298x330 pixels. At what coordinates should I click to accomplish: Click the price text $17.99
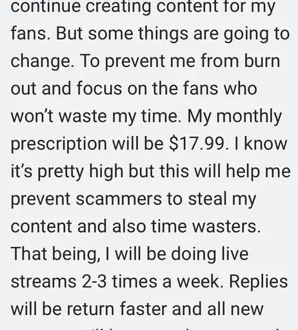199,144
